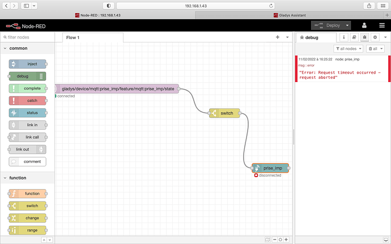Viewport: 391px width, 244px height.
Task: Go forward in Safari
Action: (14, 6)
